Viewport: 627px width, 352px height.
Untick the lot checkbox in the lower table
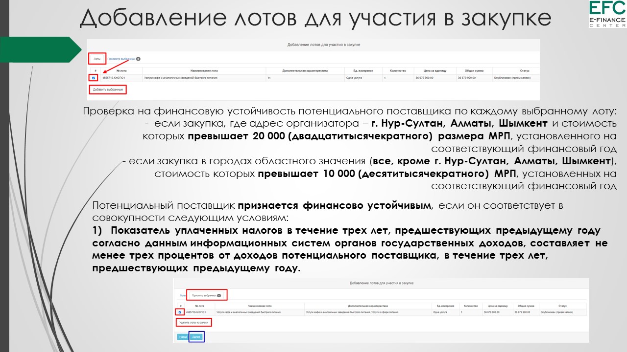(x=180, y=312)
